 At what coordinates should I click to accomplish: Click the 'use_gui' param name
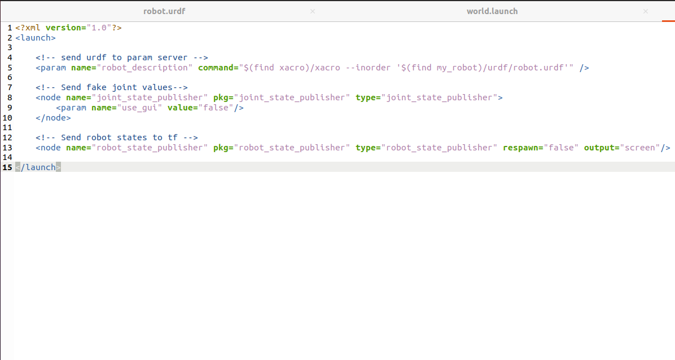139,108
